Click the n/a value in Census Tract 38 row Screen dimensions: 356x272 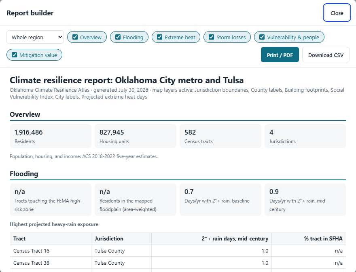point(309,263)
